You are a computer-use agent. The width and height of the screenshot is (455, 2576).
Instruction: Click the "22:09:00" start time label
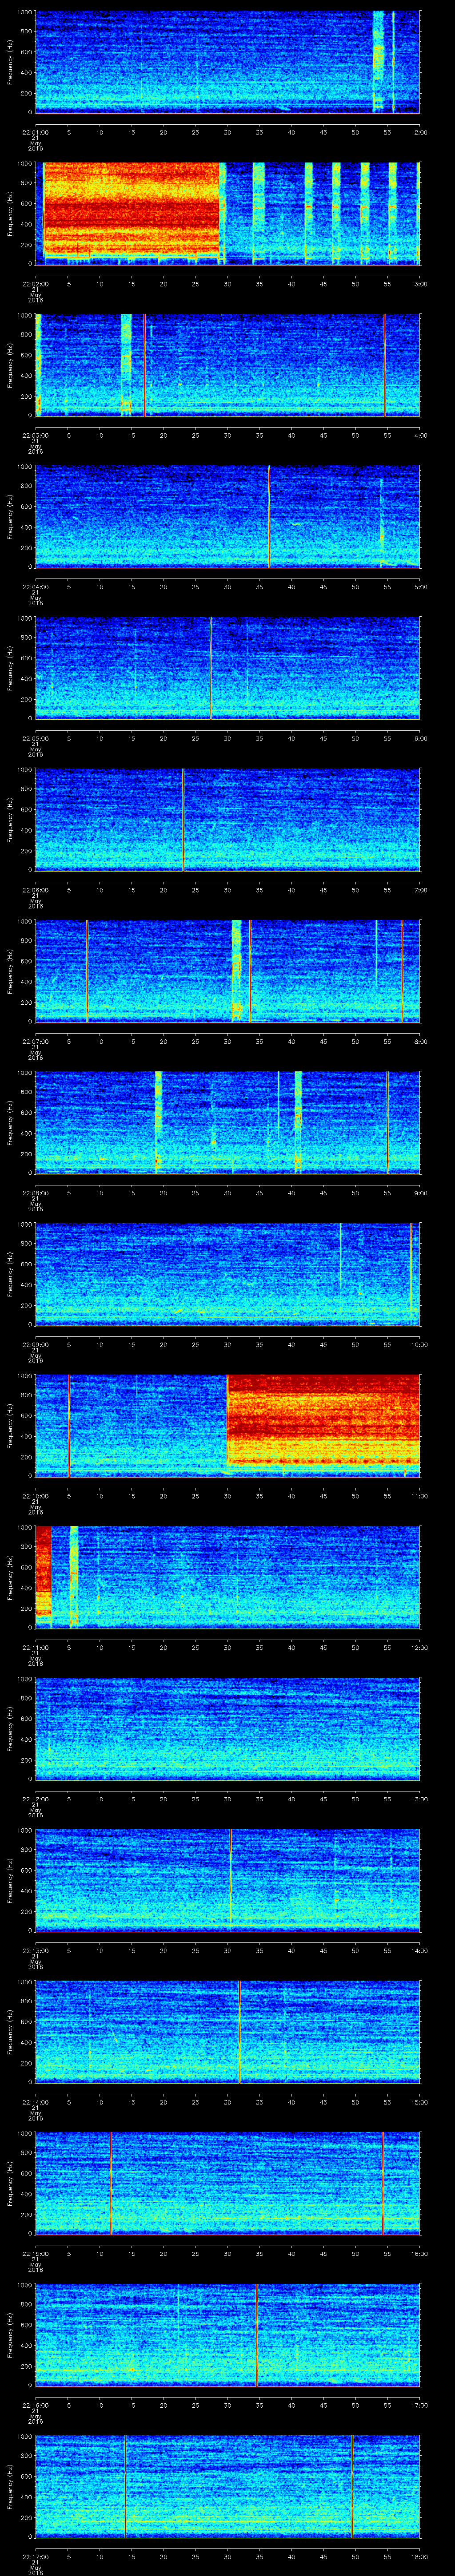coord(36,1344)
